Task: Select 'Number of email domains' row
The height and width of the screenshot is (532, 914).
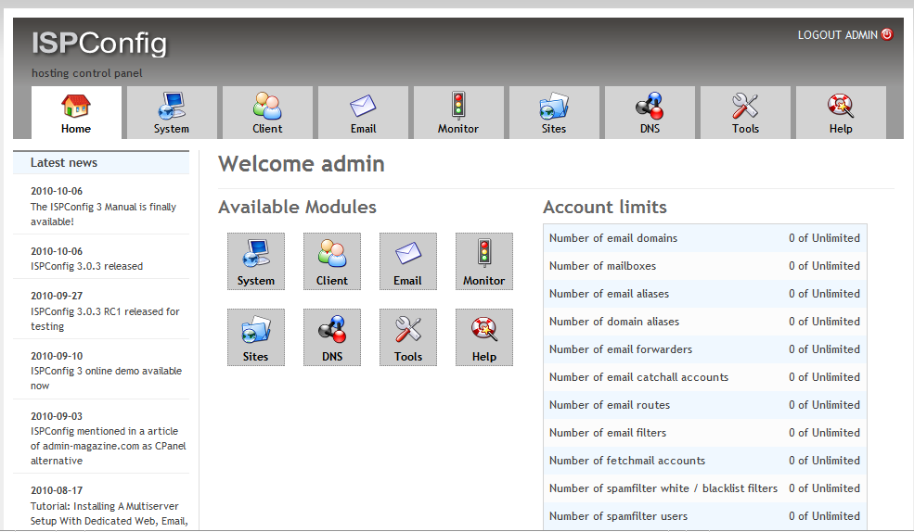Action: pyautogui.click(x=704, y=238)
